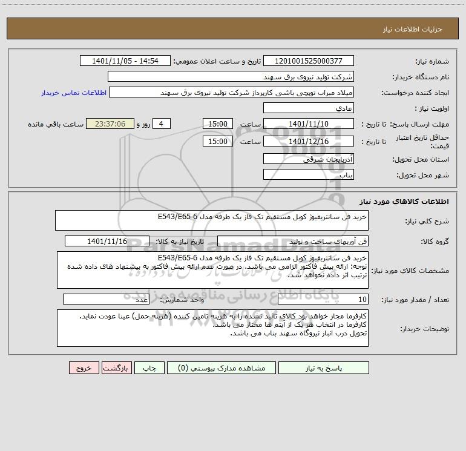The image size is (466, 451).
Task: Click price validity date field 1401/12/16
Action: pyautogui.click(x=309, y=141)
